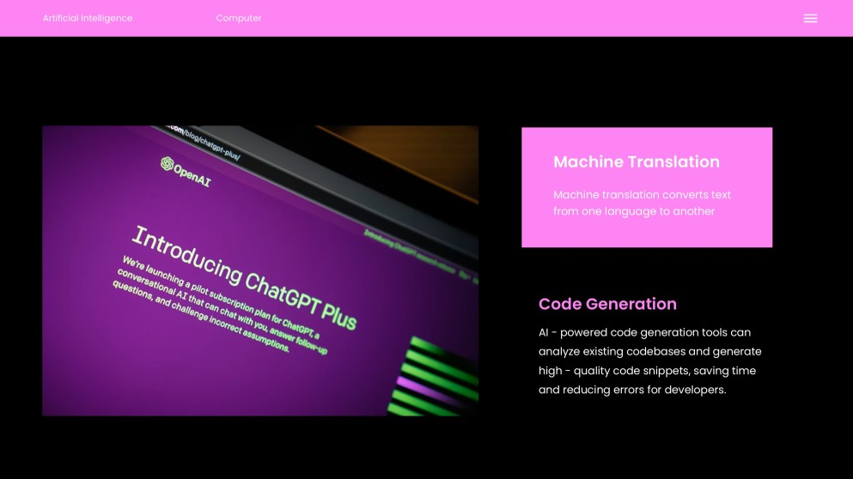
Task: Click the pink header bar between nav links
Action: click(x=515, y=18)
